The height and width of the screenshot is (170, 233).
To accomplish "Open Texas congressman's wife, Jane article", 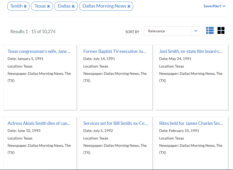I will pos(39,51).
